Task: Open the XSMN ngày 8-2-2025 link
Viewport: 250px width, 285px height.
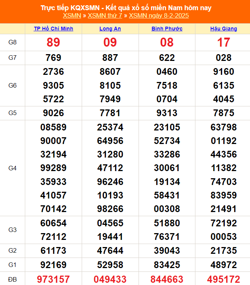Action: point(159,15)
